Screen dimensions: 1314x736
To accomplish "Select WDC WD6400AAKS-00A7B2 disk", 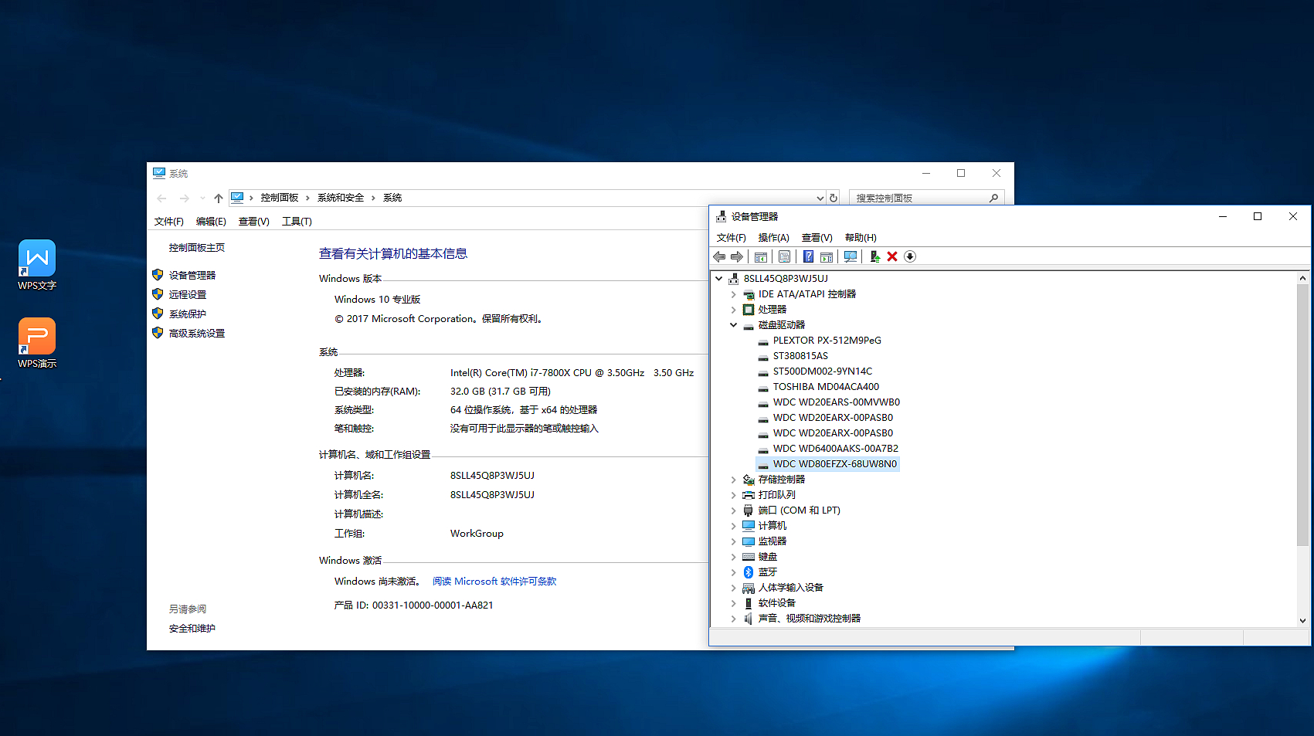I will (x=836, y=449).
